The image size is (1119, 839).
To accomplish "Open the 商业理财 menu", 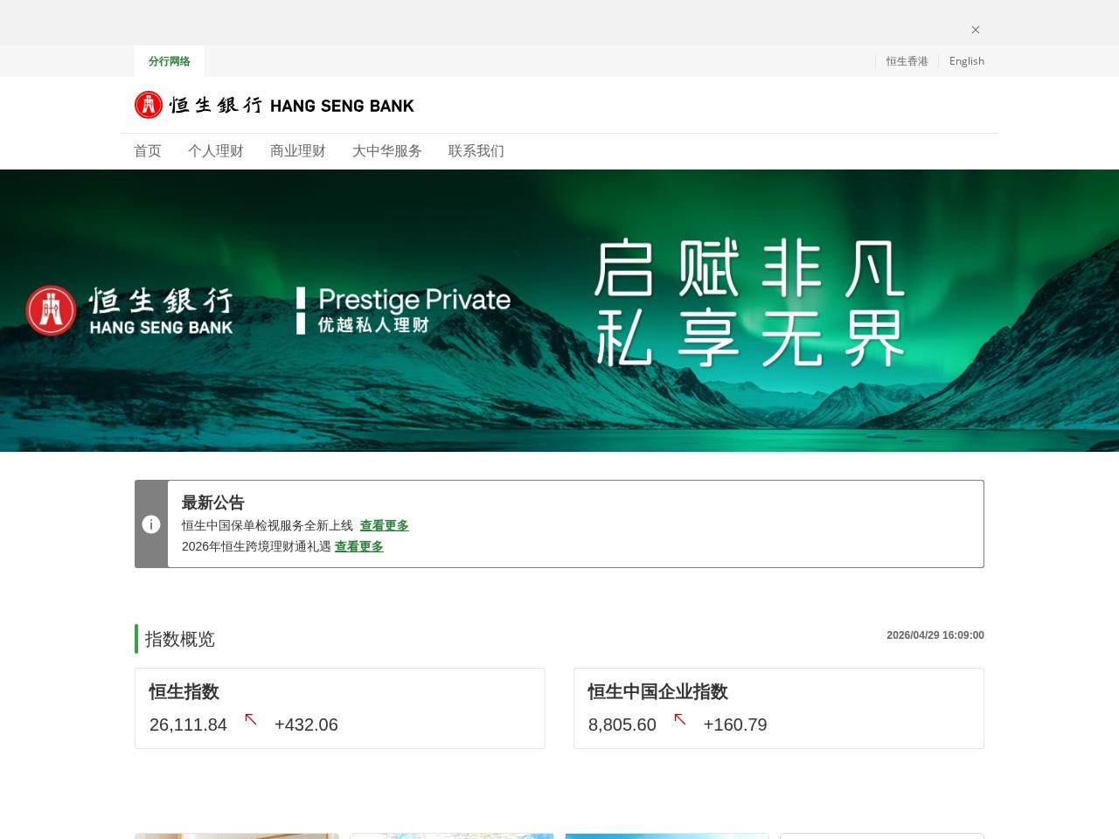I will coord(298,151).
